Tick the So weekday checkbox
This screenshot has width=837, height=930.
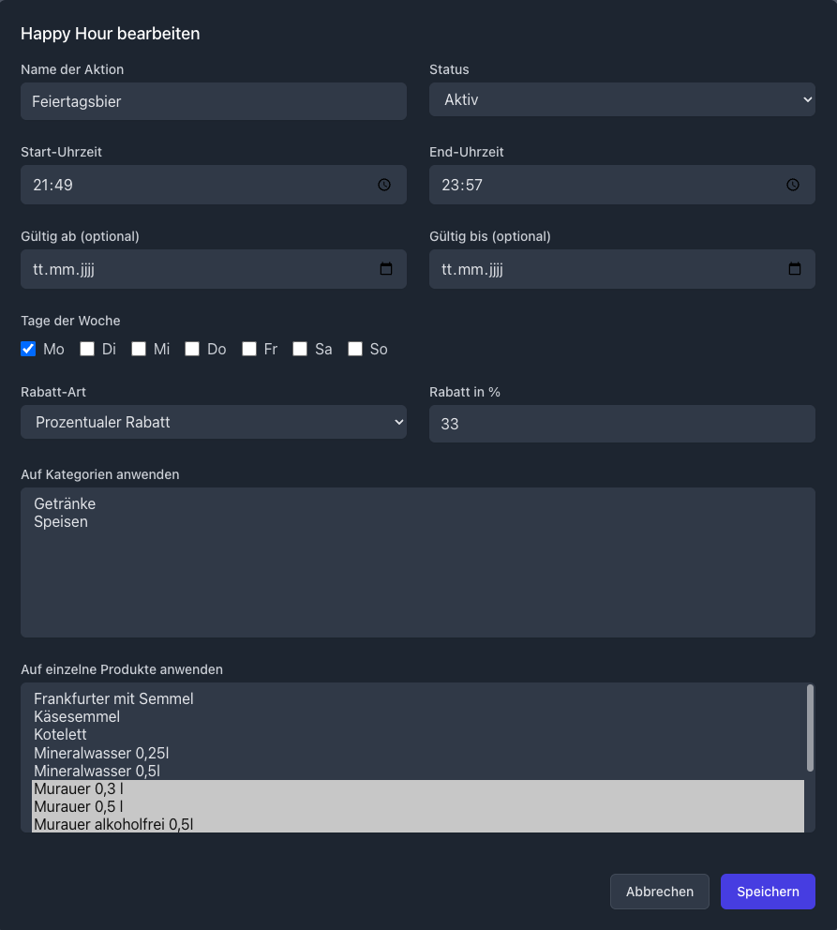355,349
